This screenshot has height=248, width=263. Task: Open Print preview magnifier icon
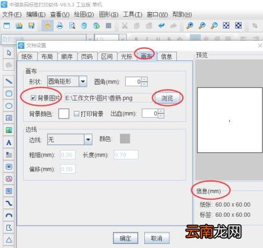72,26
